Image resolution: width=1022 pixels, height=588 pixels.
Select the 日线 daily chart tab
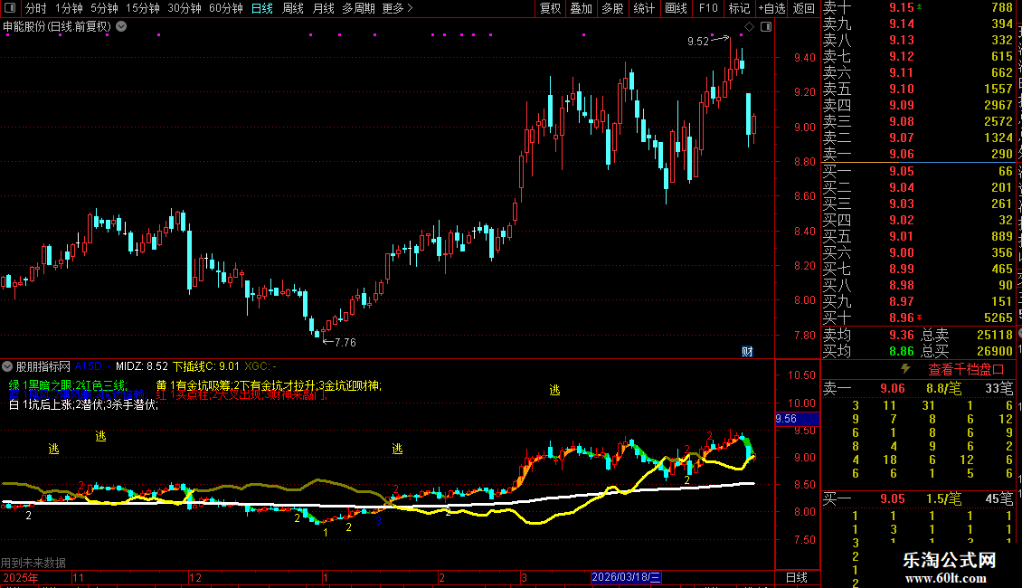[262, 8]
